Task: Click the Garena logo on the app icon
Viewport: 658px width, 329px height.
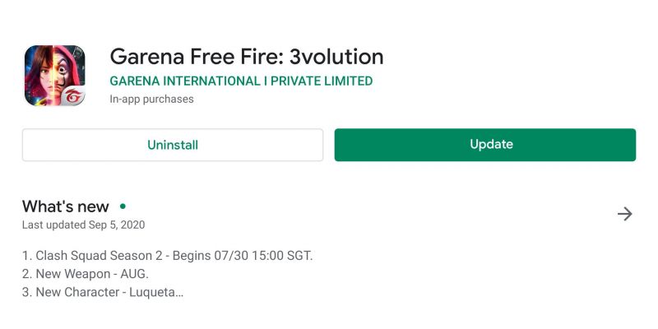Action: click(x=74, y=96)
